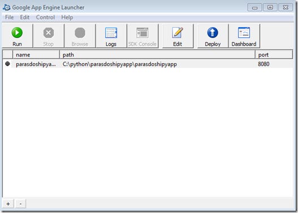
Task: Sort by the port column header
Action: coord(274,55)
